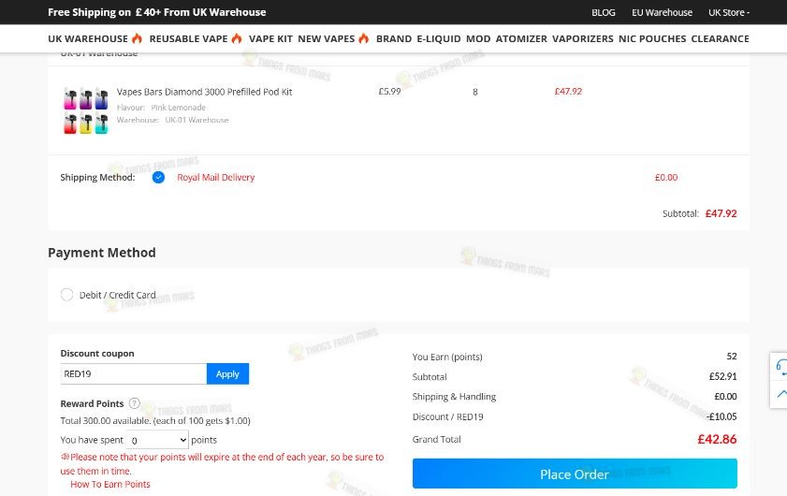Click the Grand Total £42.86 value
The height and width of the screenshot is (496, 787).
coord(717,439)
